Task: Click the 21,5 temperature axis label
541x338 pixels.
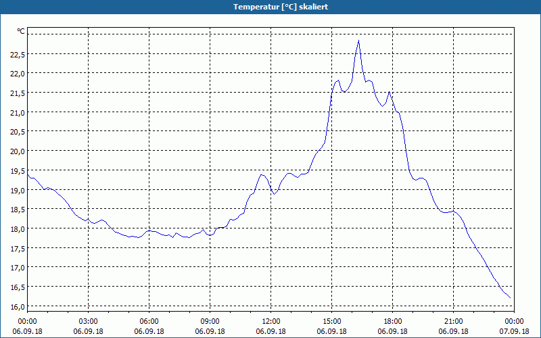Action: 18,93
